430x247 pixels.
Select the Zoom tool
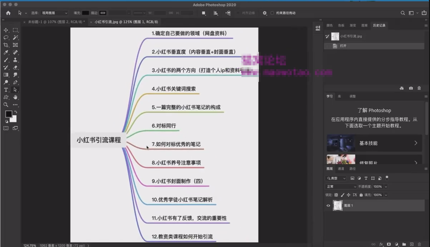click(6, 105)
